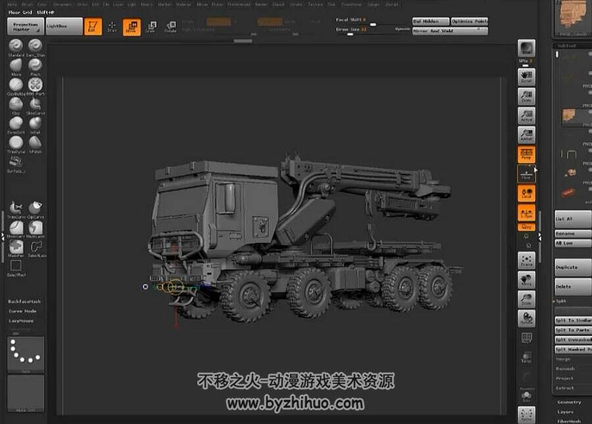592x424 pixels.
Task: Click the Actual size button
Action: (526, 115)
